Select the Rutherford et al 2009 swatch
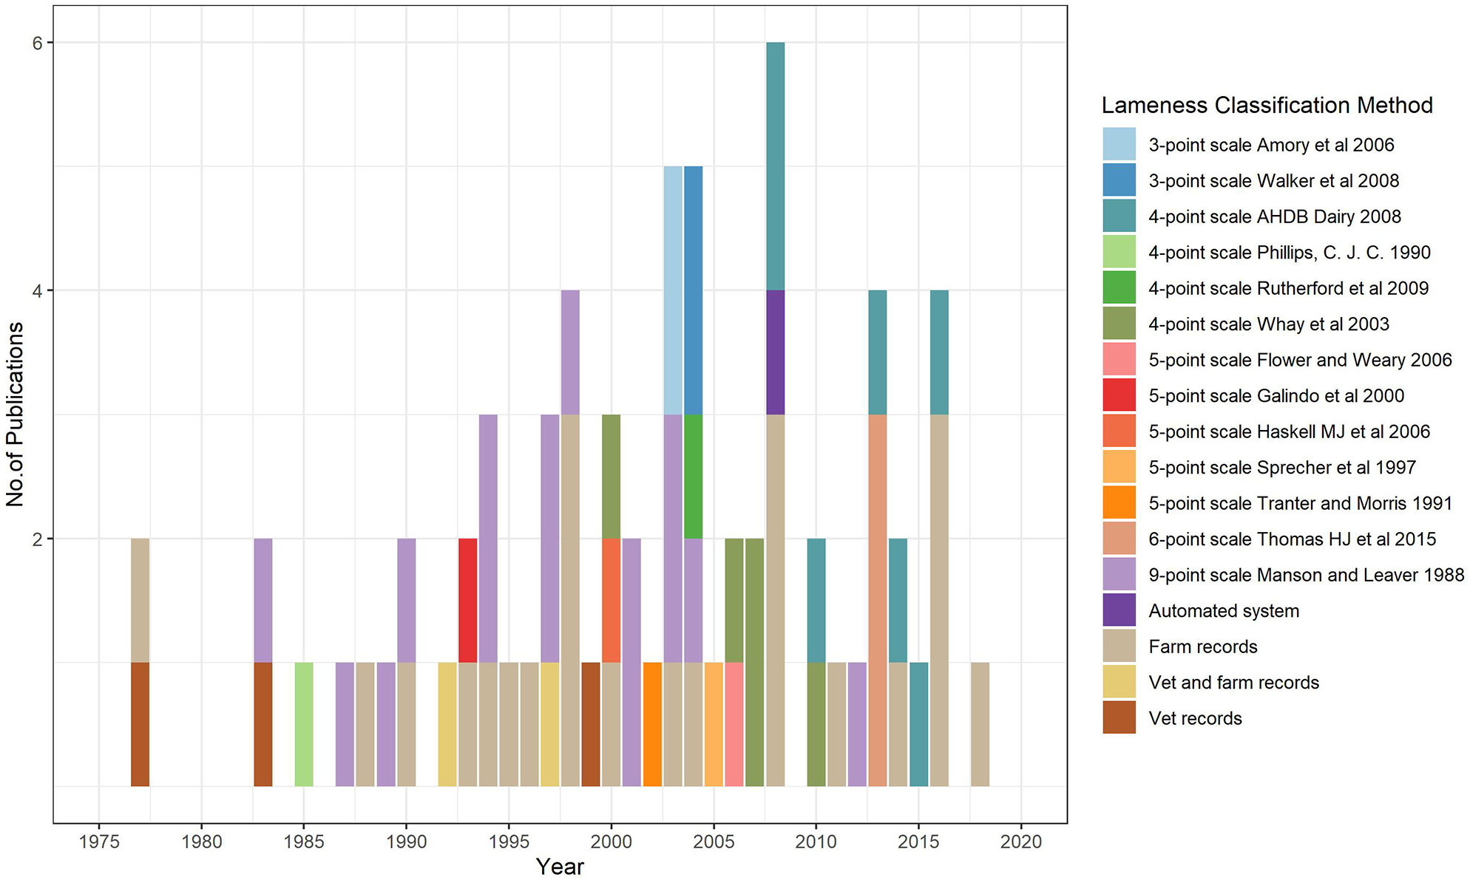Image resolution: width=1470 pixels, height=880 pixels. click(1119, 288)
